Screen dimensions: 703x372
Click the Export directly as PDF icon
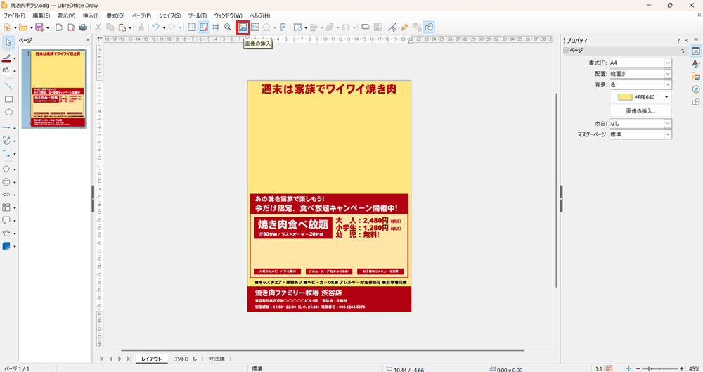(71, 27)
